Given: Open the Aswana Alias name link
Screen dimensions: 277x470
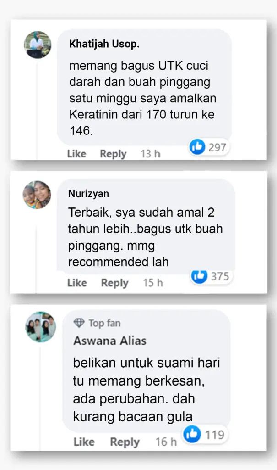Looking at the screenshot, I should pyautogui.click(x=110, y=341).
